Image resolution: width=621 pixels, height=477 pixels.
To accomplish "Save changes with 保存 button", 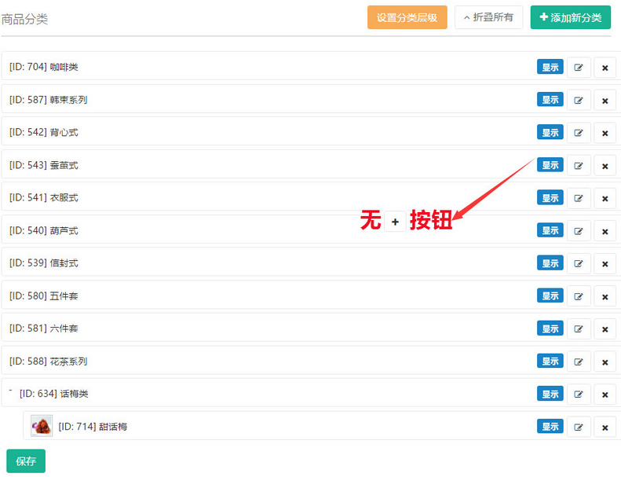I will pyautogui.click(x=26, y=461).
